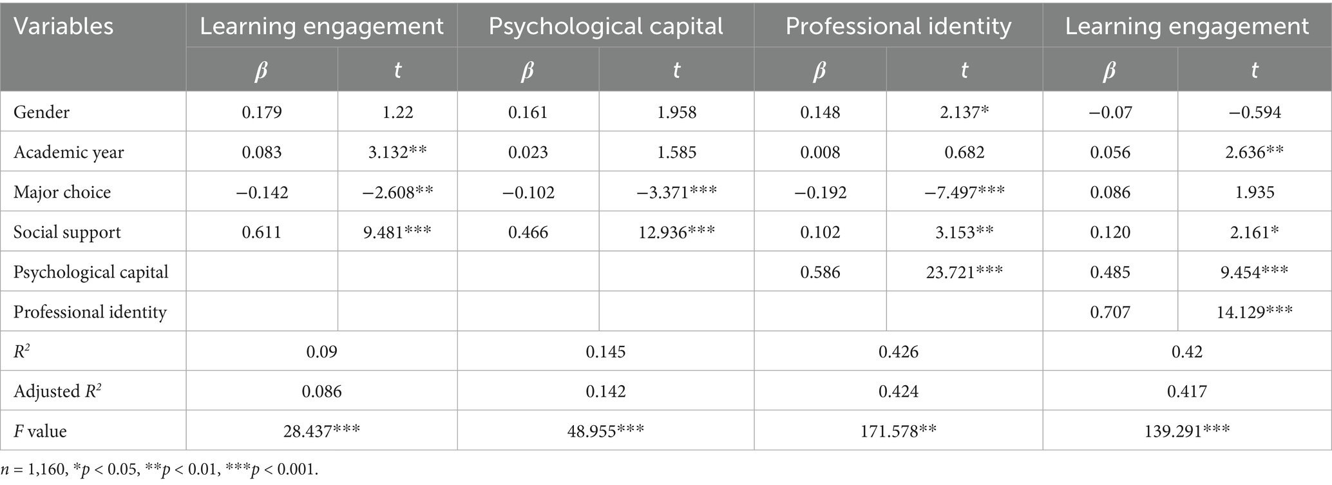
Task: Select the F value row label
Action: coord(40,431)
